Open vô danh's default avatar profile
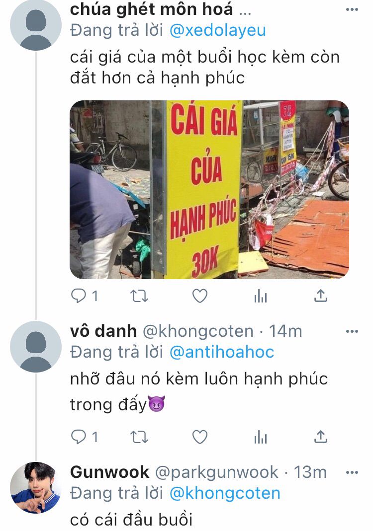 pos(36,347)
